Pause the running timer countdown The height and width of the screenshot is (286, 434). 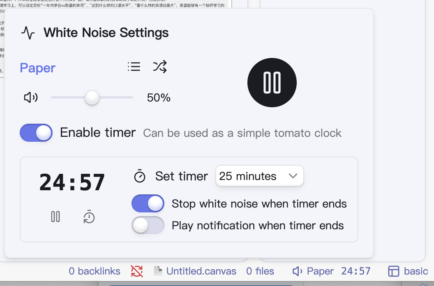pos(55,217)
